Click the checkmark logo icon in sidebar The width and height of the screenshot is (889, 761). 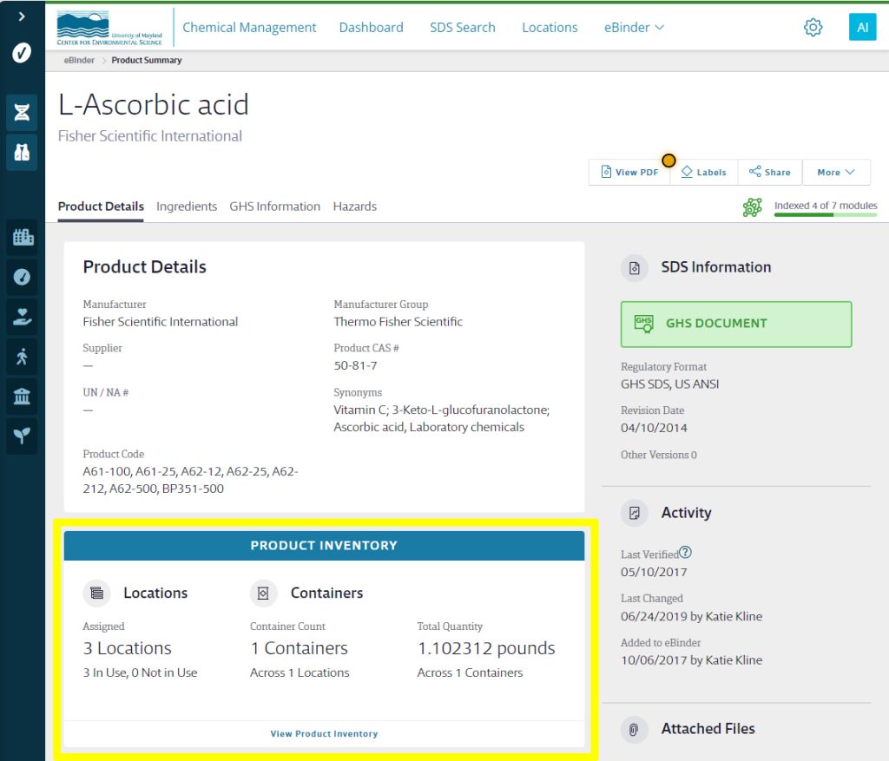[22, 53]
